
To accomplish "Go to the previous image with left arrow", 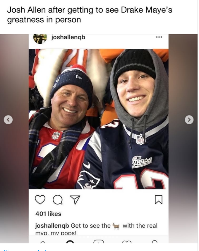I will click(x=8, y=120).
